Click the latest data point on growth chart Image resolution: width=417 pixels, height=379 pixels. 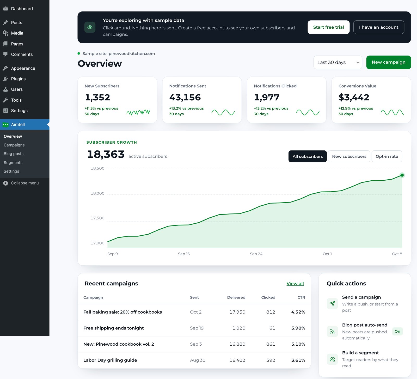pos(402,175)
